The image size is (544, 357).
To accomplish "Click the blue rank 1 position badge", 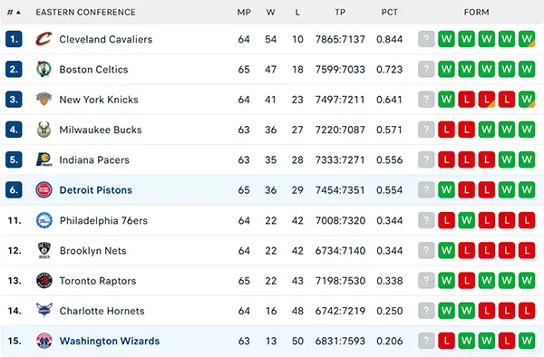I will click(x=14, y=39).
